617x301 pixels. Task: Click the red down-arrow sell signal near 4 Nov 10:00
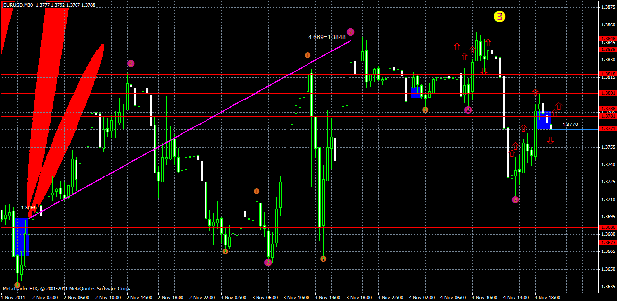pyautogui.click(x=485, y=70)
